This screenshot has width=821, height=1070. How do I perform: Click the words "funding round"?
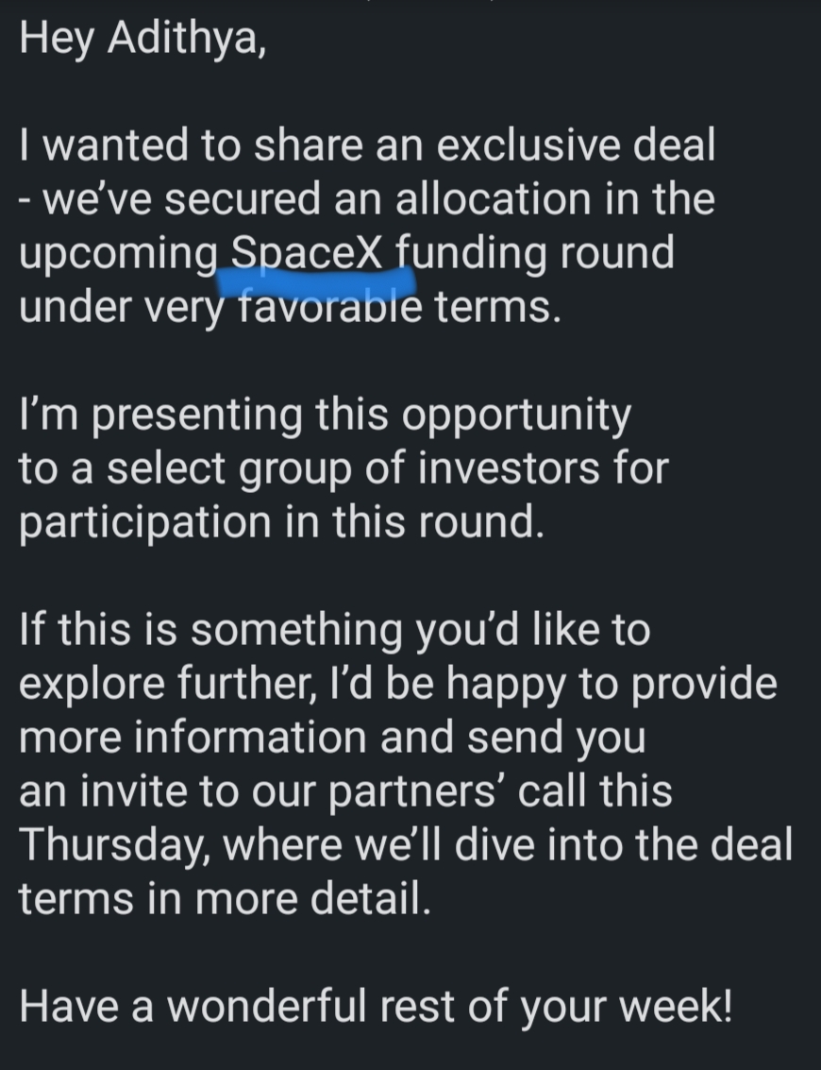tap(534, 253)
